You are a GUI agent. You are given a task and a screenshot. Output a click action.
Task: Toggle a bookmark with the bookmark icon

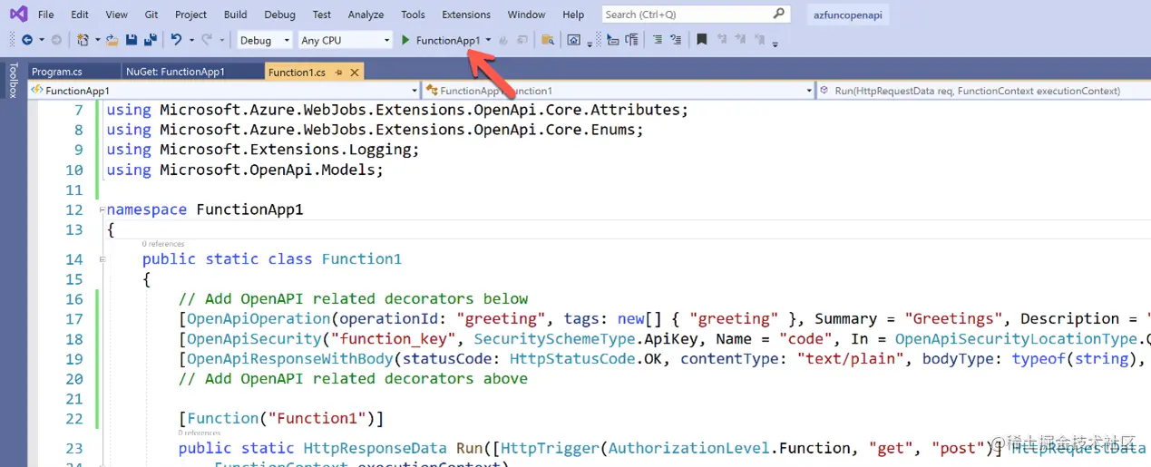[701, 40]
